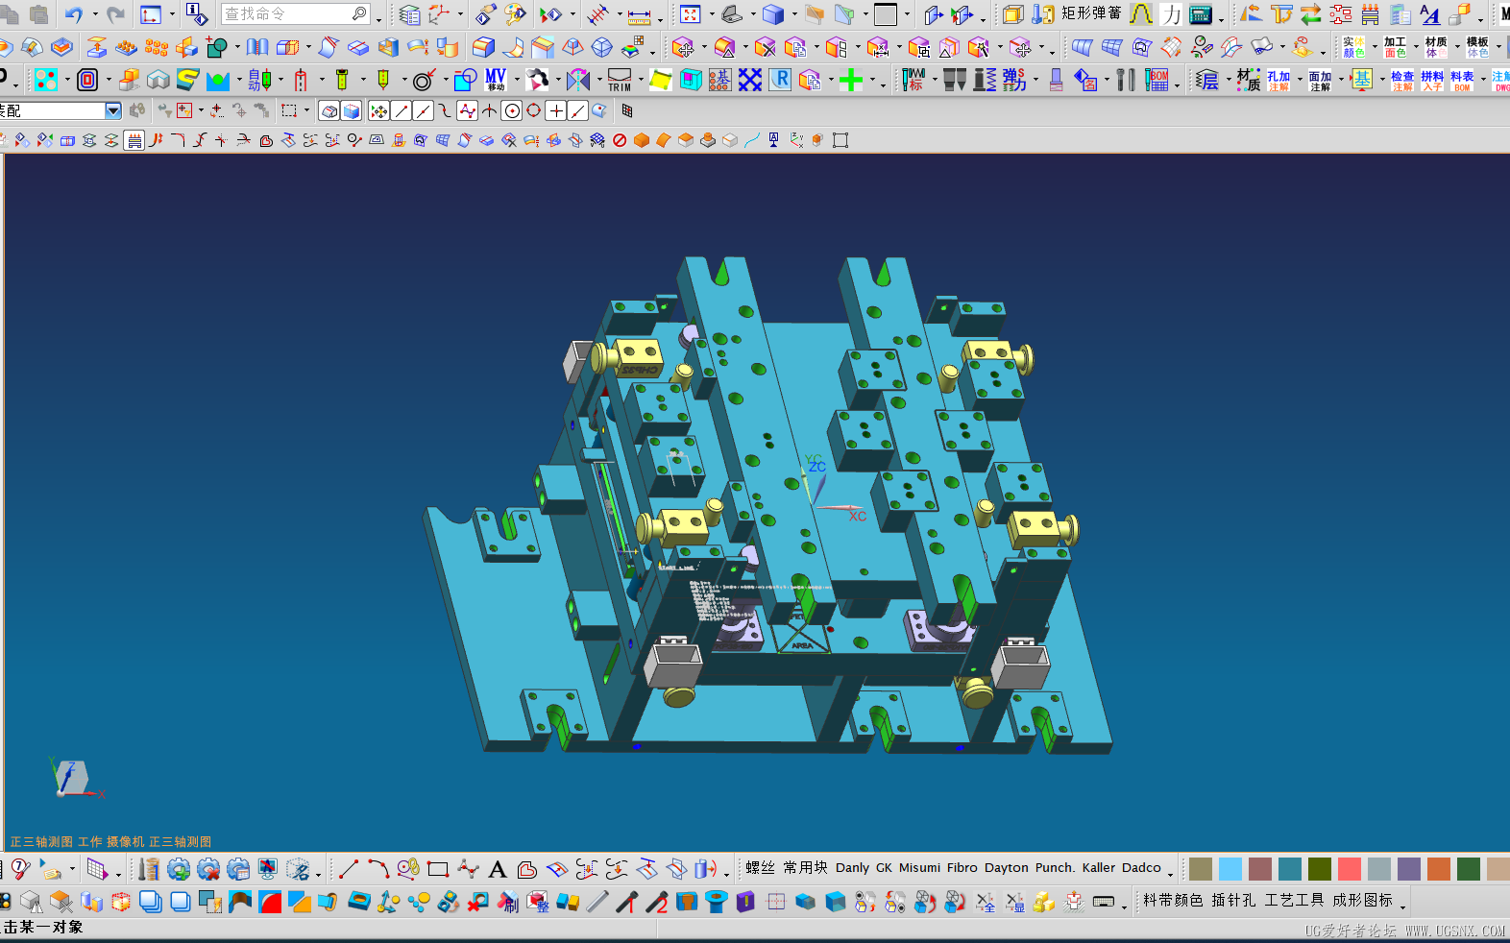
Task: Click the 插针孔 button
Action: pyautogui.click(x=1233, y=900)
